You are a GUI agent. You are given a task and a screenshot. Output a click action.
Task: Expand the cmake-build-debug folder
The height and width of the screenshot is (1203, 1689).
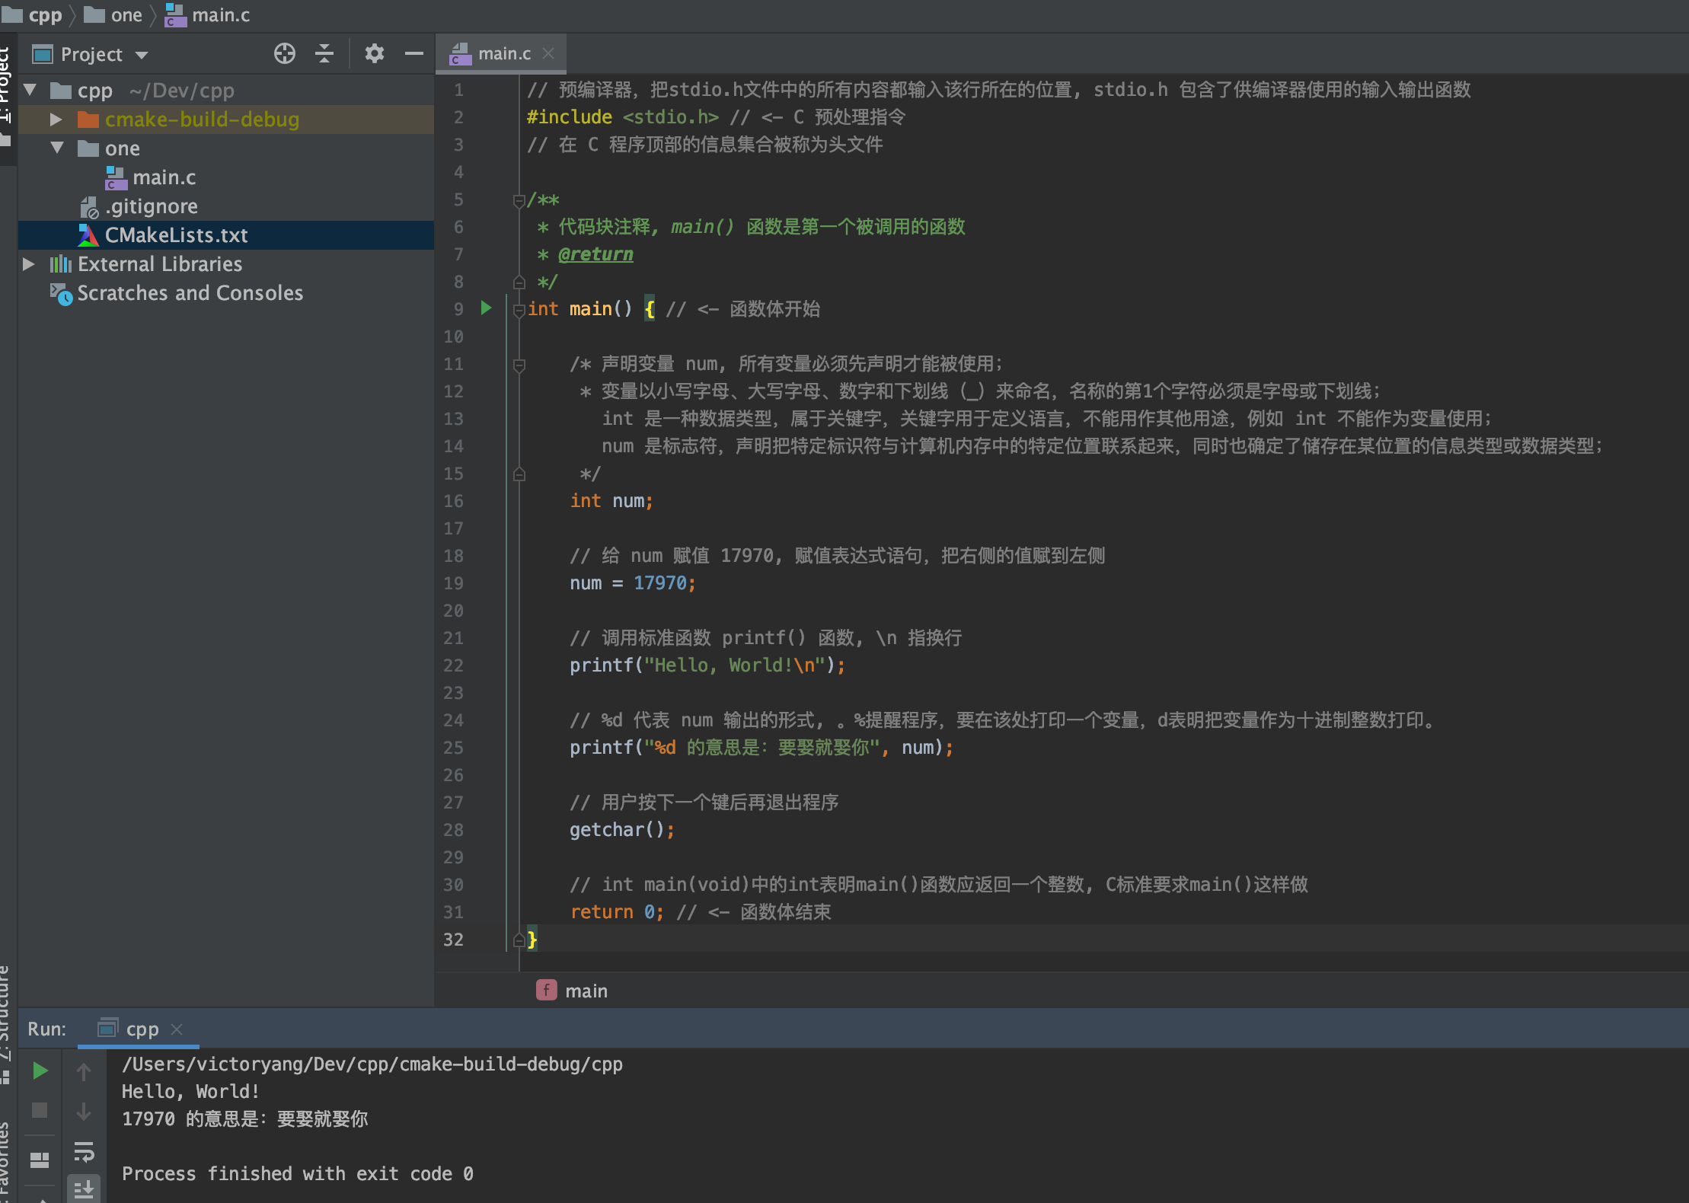(x=56, y=120)
